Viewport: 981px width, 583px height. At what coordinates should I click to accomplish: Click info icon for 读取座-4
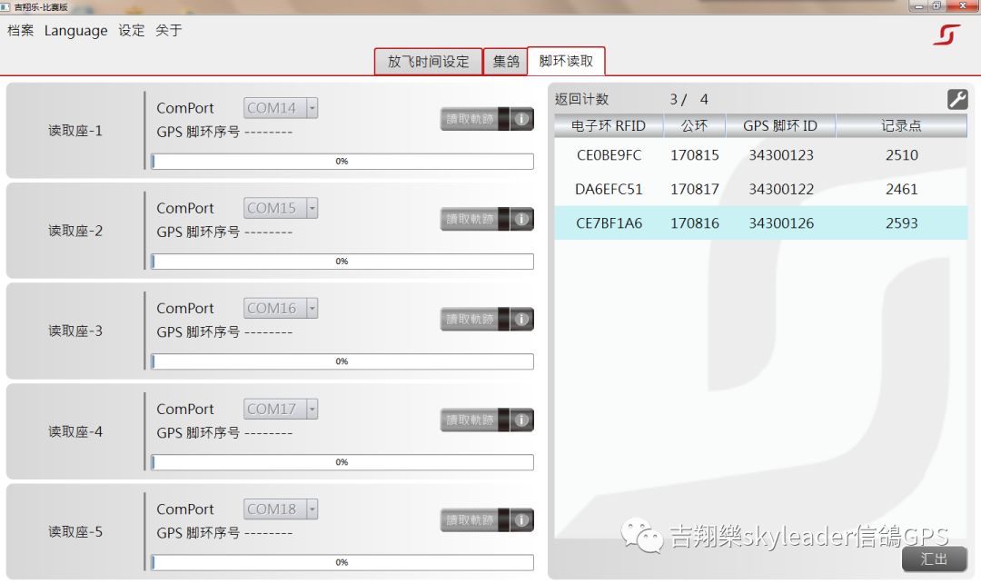(x=521, y=420)
